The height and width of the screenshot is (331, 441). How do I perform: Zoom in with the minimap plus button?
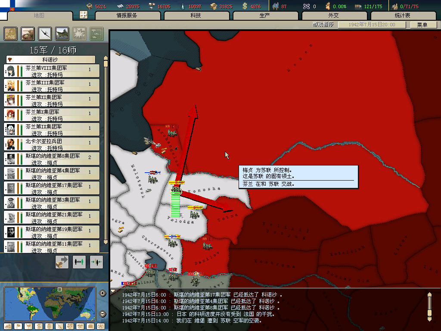point(102,293)
